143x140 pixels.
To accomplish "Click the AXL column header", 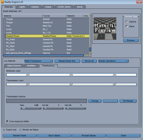I will (86, 16).
